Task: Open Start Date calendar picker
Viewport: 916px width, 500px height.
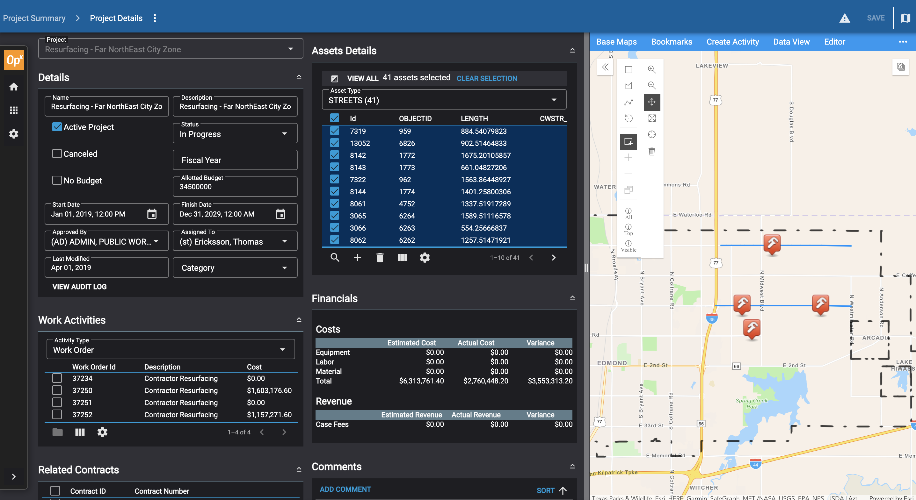Action: 152,214
